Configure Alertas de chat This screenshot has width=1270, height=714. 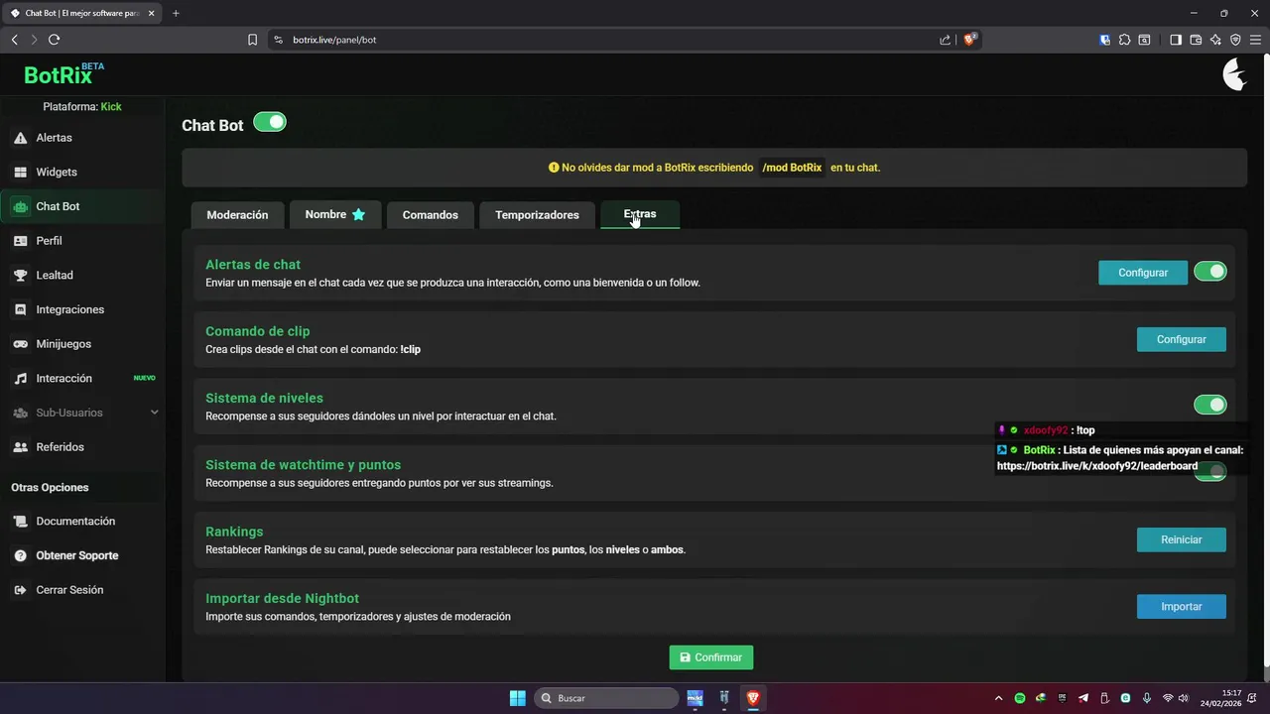[x=1143, y=273]
